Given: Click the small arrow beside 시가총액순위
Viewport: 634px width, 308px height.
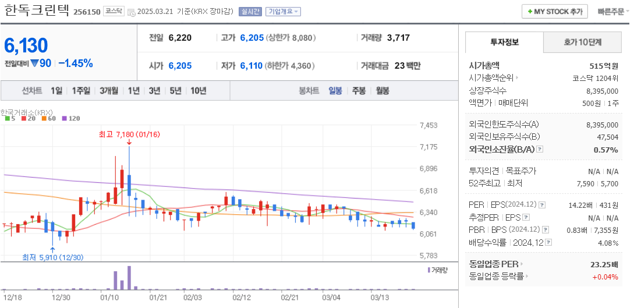Looking at the screenshot, I should click(517, 78).
